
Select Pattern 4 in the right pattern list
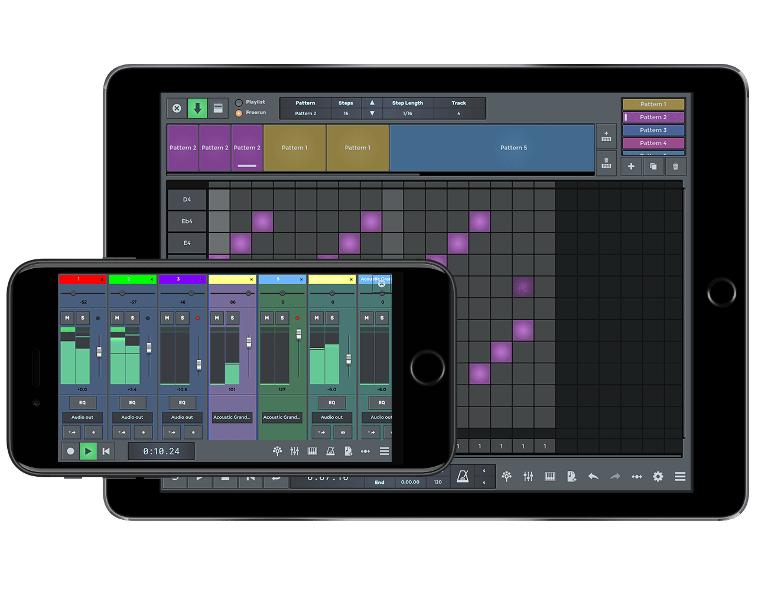pos(653,144)
